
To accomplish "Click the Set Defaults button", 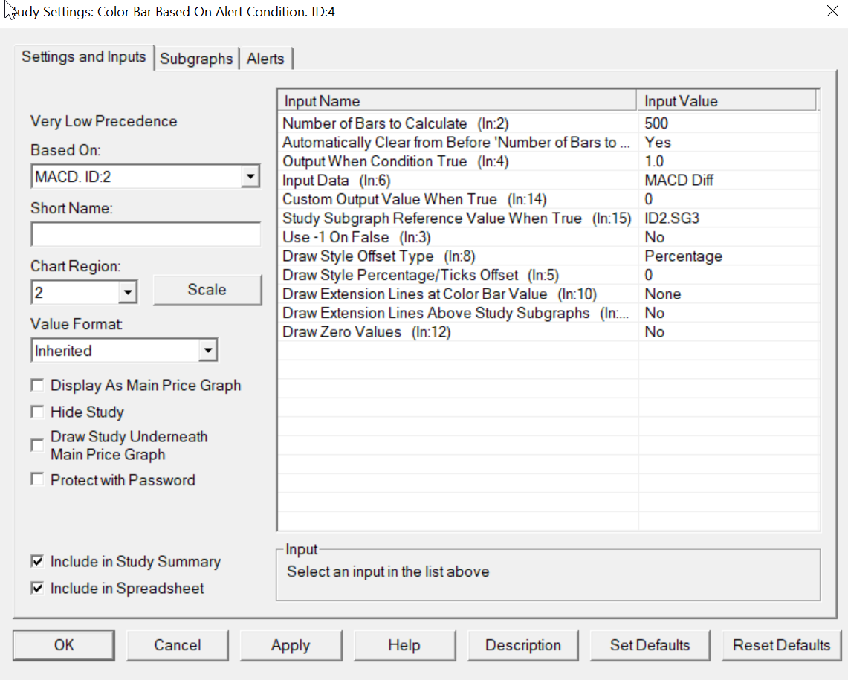I will [650, 645].
